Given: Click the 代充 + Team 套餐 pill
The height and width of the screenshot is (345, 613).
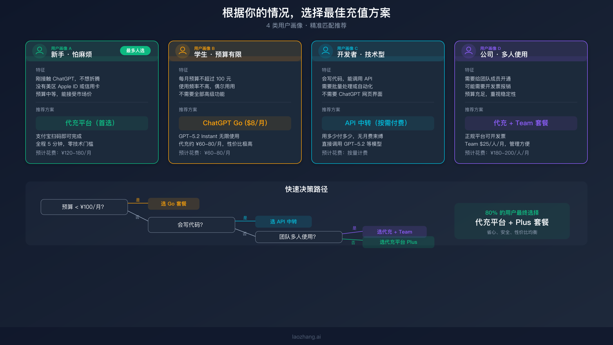Looking at the screenshot, I should 521,123.
